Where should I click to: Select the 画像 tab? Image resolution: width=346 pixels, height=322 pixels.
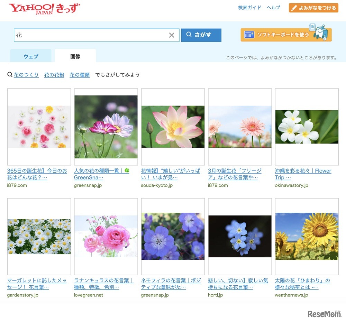75,56
